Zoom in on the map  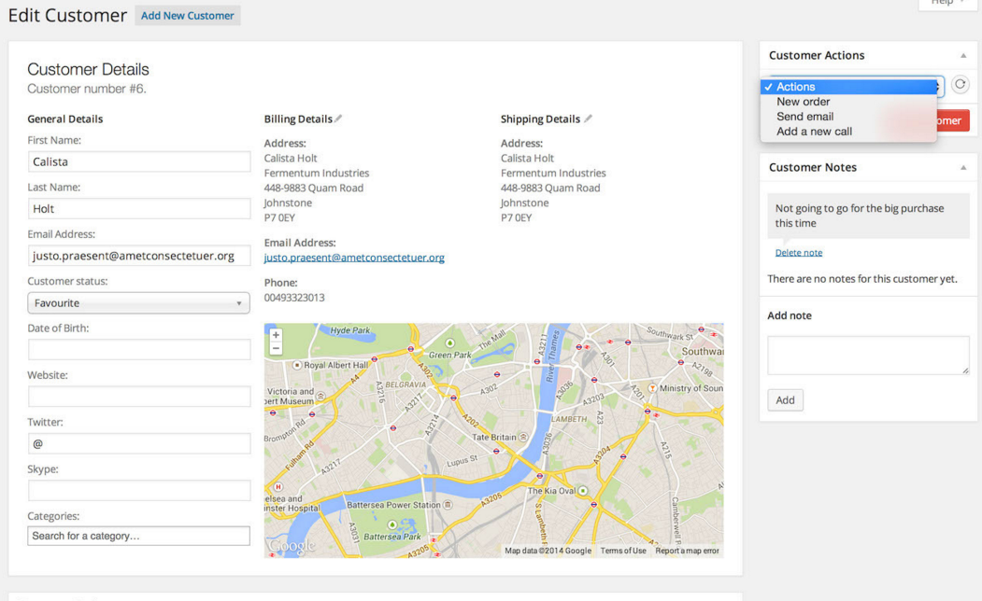click(276, 335)
